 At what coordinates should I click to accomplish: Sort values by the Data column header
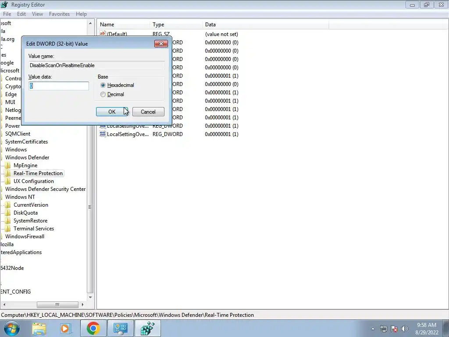pyautogui.click(x=265, y=25)
